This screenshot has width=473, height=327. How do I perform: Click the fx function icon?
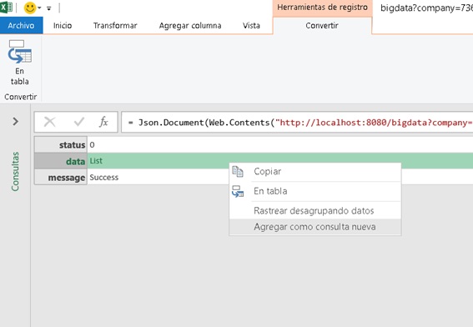point(103,122)
